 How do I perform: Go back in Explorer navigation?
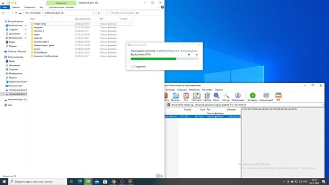(x=4, y=13)
